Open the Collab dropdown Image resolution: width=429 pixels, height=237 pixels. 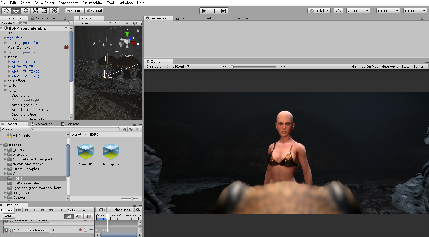(319, 11)
